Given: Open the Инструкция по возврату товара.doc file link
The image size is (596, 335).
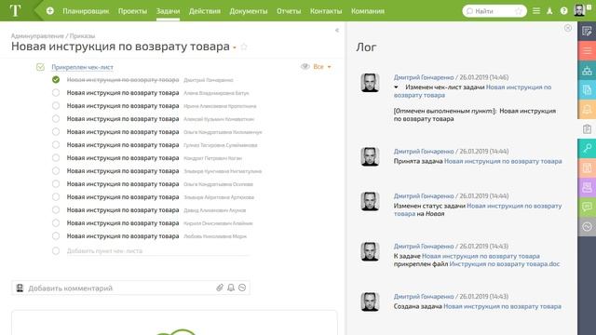Looking at the screenshot, I should point(505,264).
